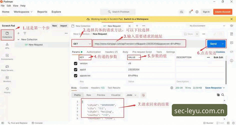Switch to the Authorization tab
This screenshot has width=236, height=125.
click(94, 52)
